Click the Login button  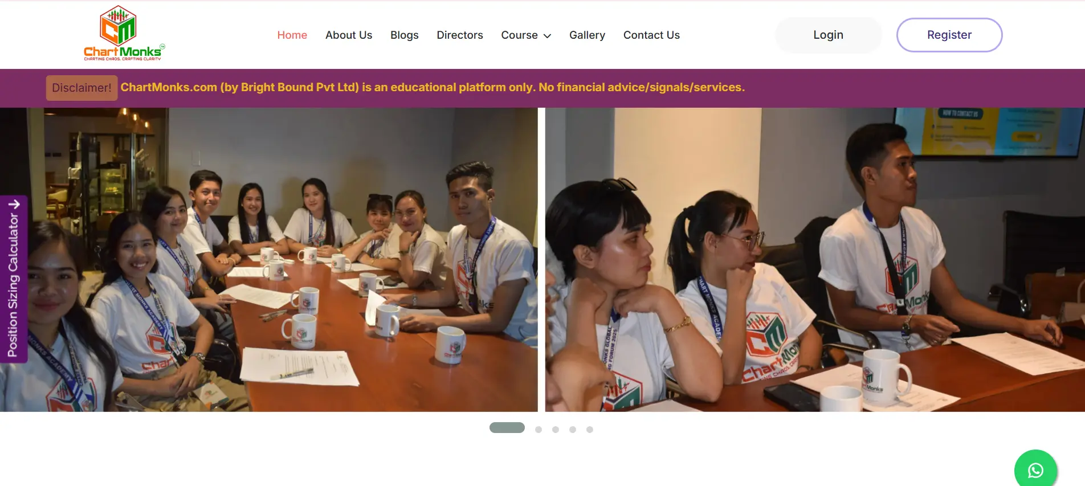tap(828, 35)
